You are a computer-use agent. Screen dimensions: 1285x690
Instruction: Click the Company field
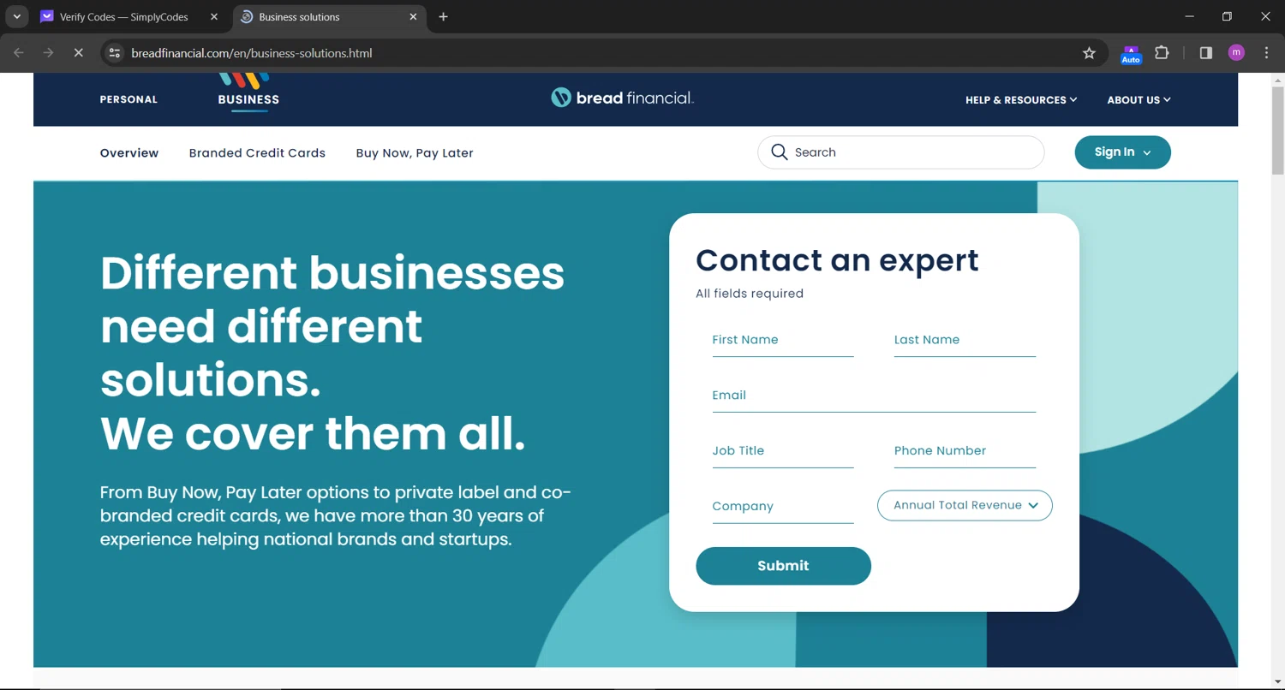pyautogui.click(x=783, y=507)
